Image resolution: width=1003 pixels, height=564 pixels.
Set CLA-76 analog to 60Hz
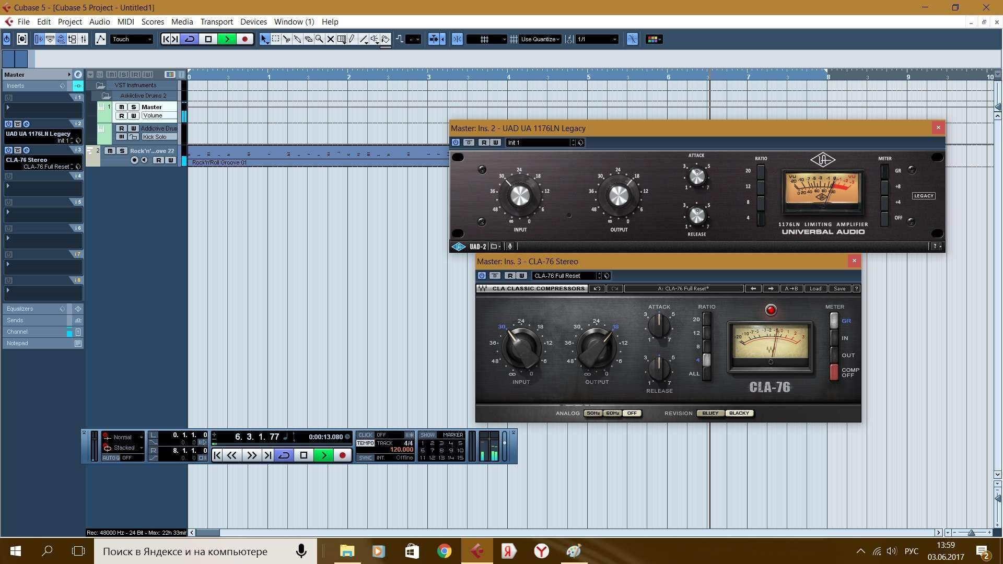(x=612, y=413)
